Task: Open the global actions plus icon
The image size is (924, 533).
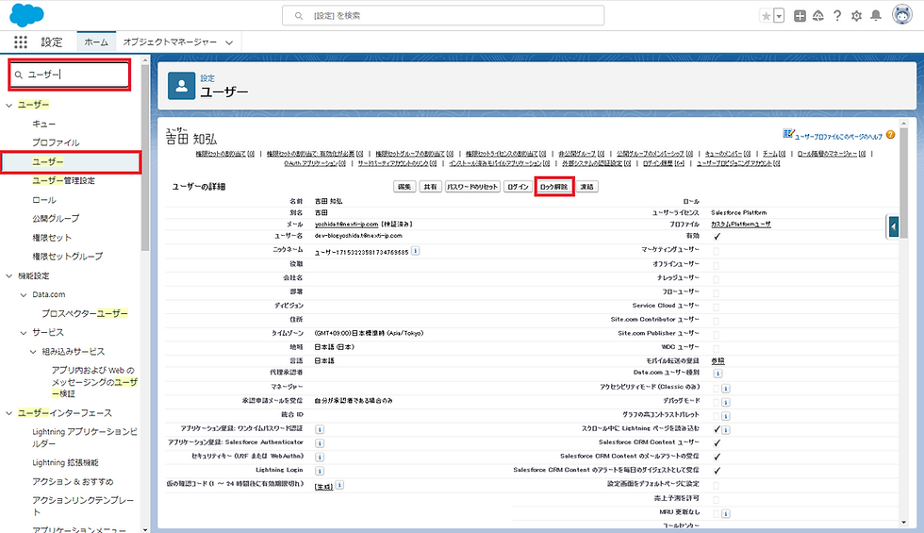Action: (x=800, y=16)
